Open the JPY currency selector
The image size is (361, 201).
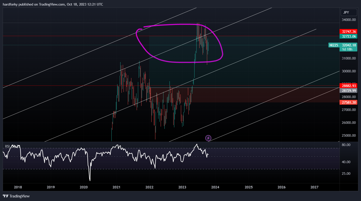pos(349,12)
